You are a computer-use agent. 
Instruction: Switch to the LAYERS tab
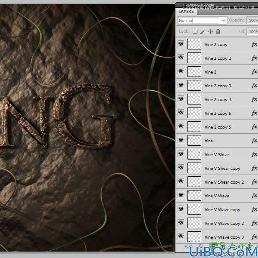point(186,12)
